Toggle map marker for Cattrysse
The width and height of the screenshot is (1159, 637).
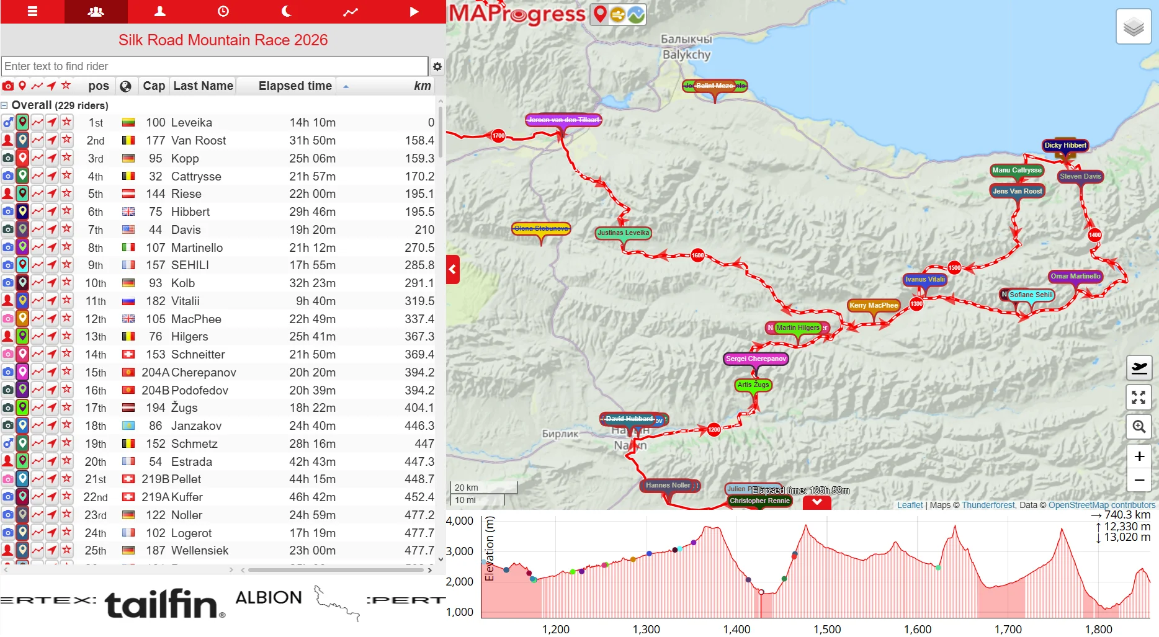click(22, 176)
